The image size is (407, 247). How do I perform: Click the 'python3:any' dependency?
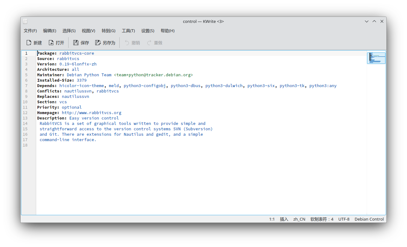(323, 86)
